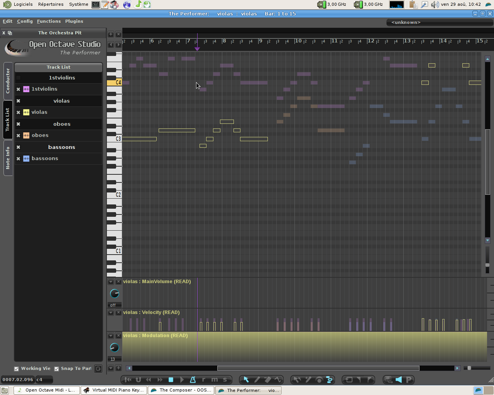Select the line draw tool

(x=278, y=380)
